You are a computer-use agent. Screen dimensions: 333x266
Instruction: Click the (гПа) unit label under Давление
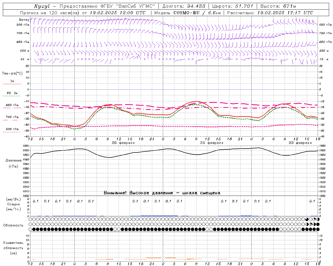coord(14,166)
